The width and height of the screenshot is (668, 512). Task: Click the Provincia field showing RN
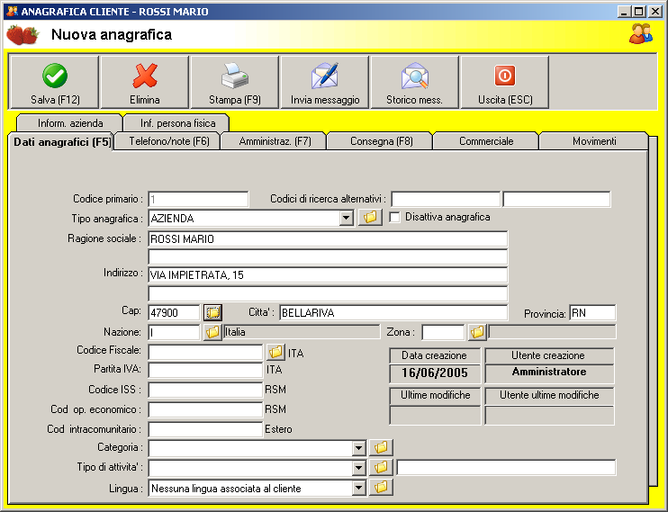click(x=592, y=312)
